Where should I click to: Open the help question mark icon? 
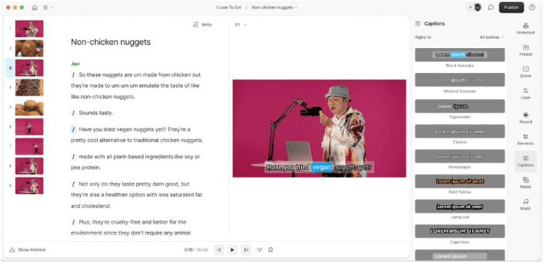532,7
